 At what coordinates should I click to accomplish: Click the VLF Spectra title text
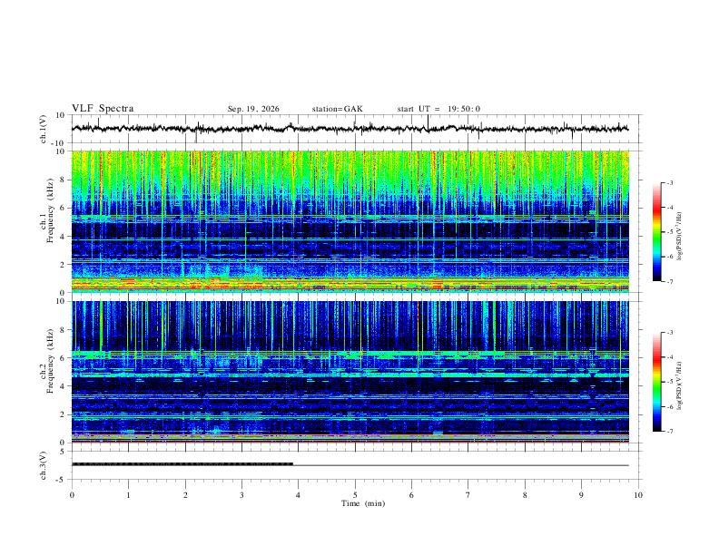point(103,109)
